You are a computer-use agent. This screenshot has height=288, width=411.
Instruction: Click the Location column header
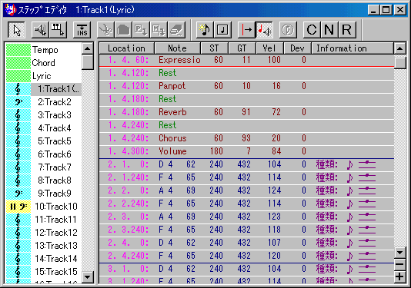click(x=127, y=48)
